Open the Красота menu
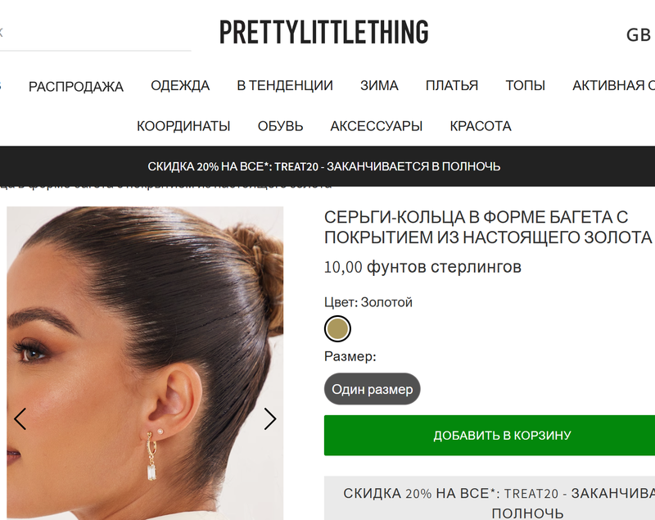Screen dimensions: 655x520 tap(481, 126)
